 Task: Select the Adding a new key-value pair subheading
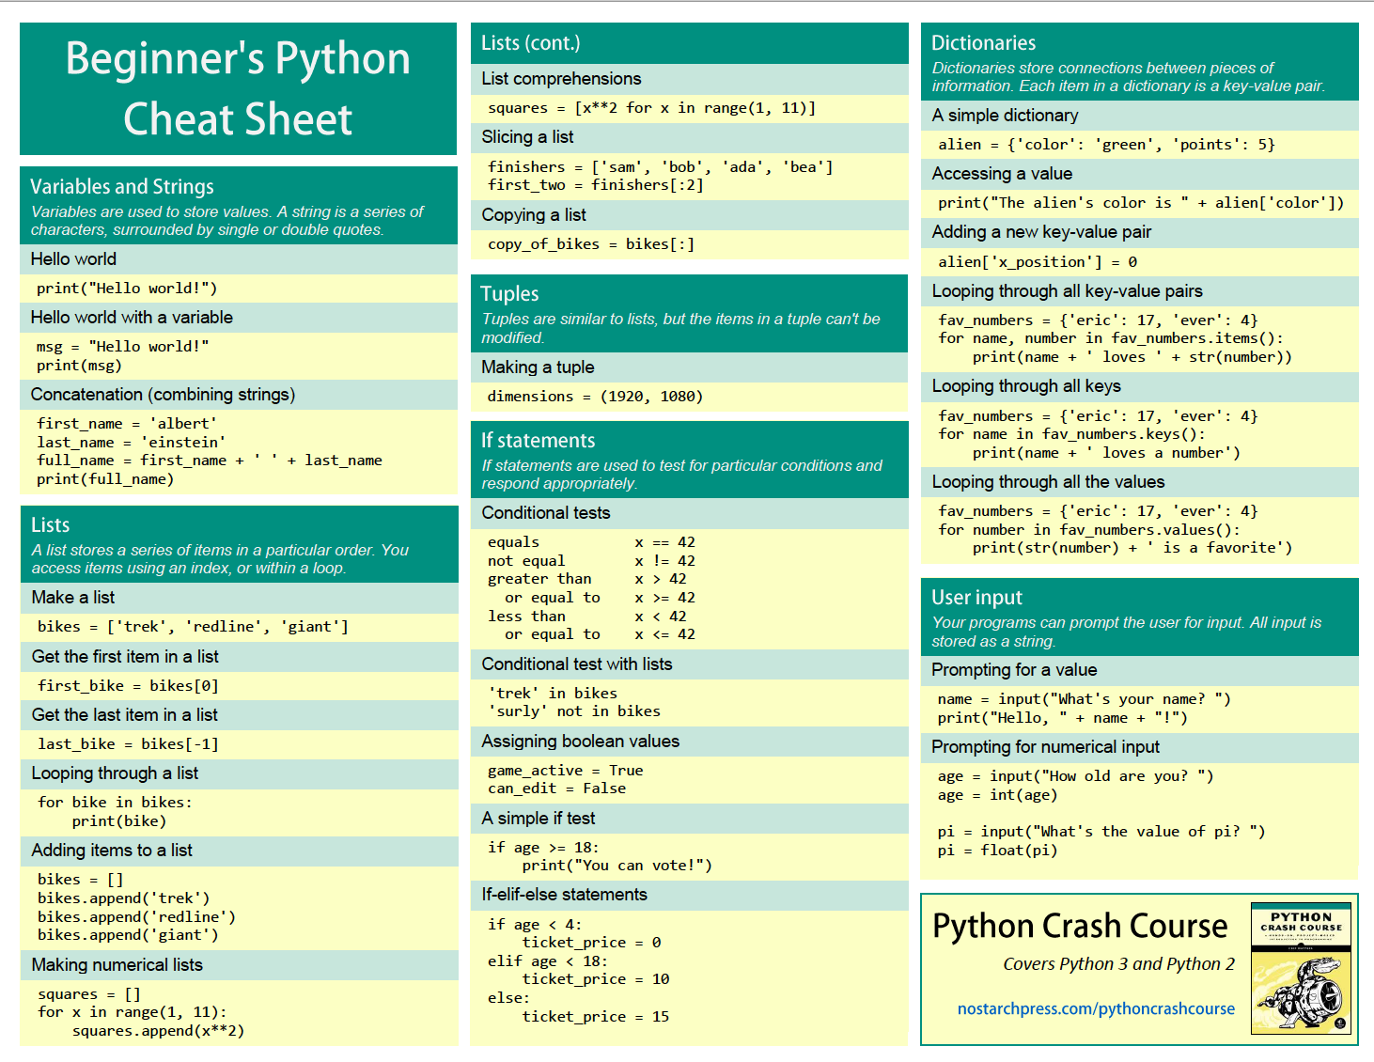[x=1041, y=231]
